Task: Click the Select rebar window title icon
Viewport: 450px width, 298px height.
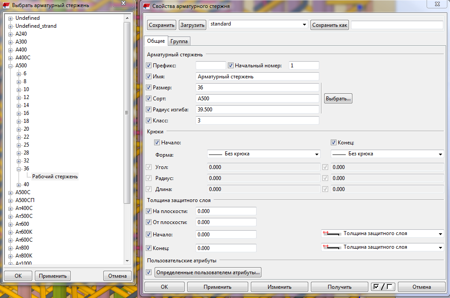Action: [6, 6]
